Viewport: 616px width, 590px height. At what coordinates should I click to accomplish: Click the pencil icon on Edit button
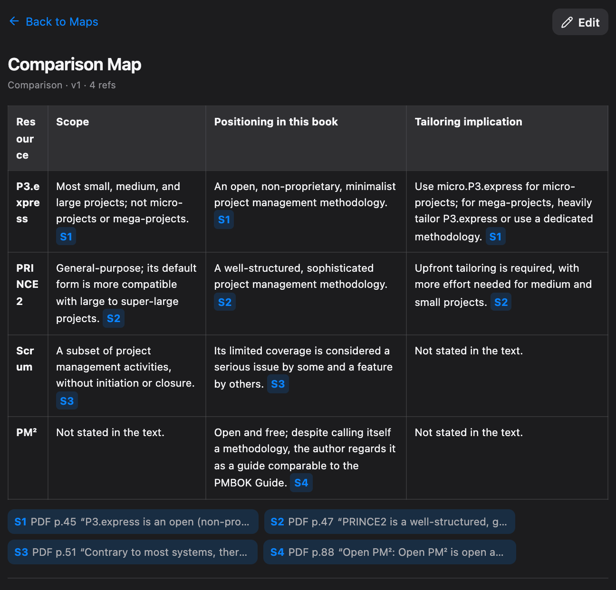click(x=567, y=22)
